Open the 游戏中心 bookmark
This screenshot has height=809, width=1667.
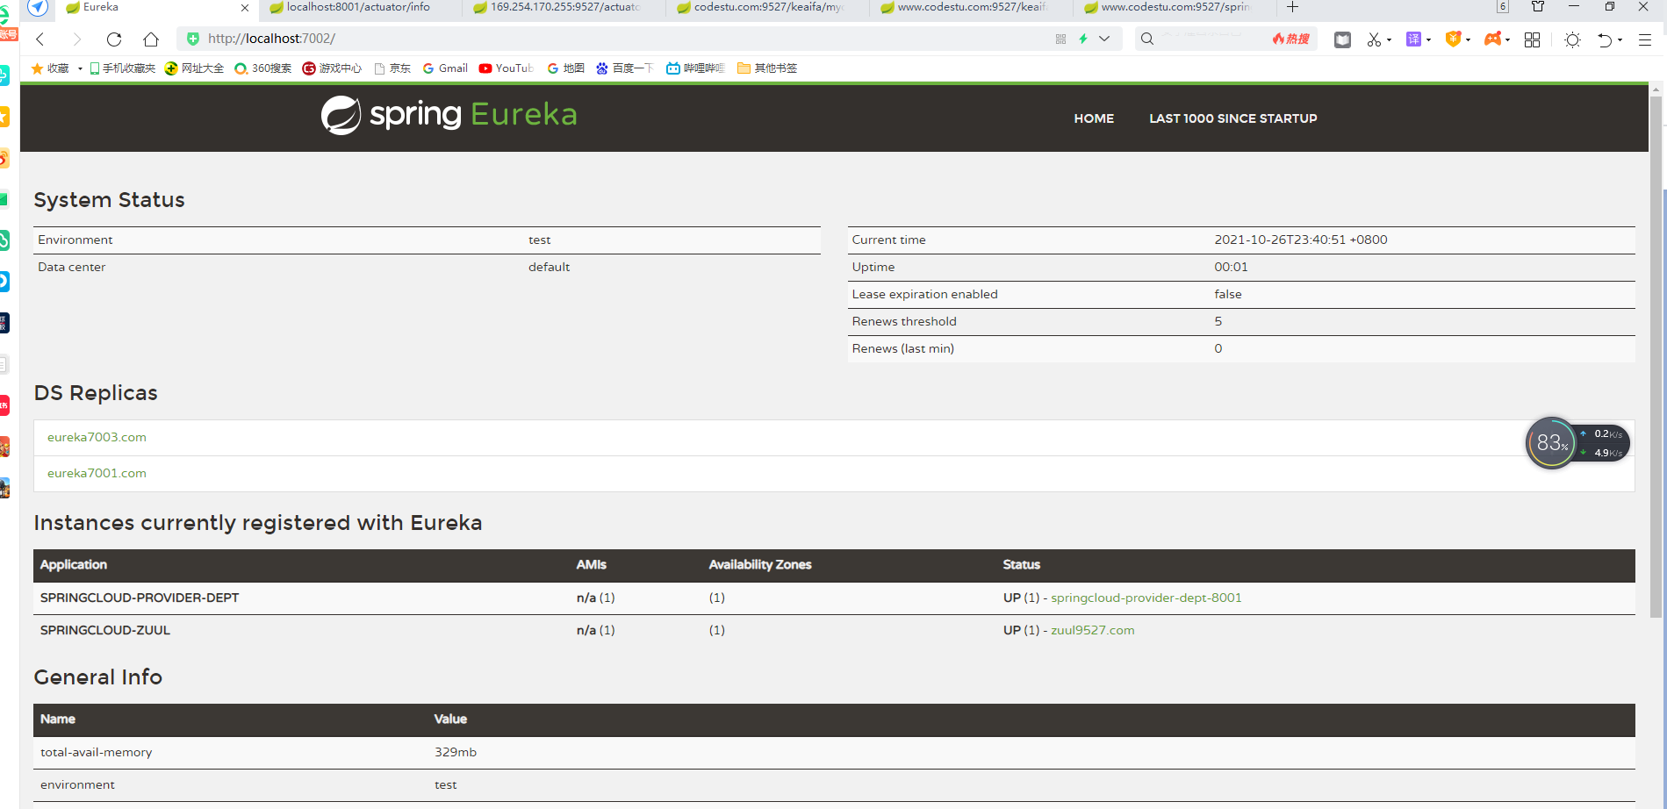332,68
